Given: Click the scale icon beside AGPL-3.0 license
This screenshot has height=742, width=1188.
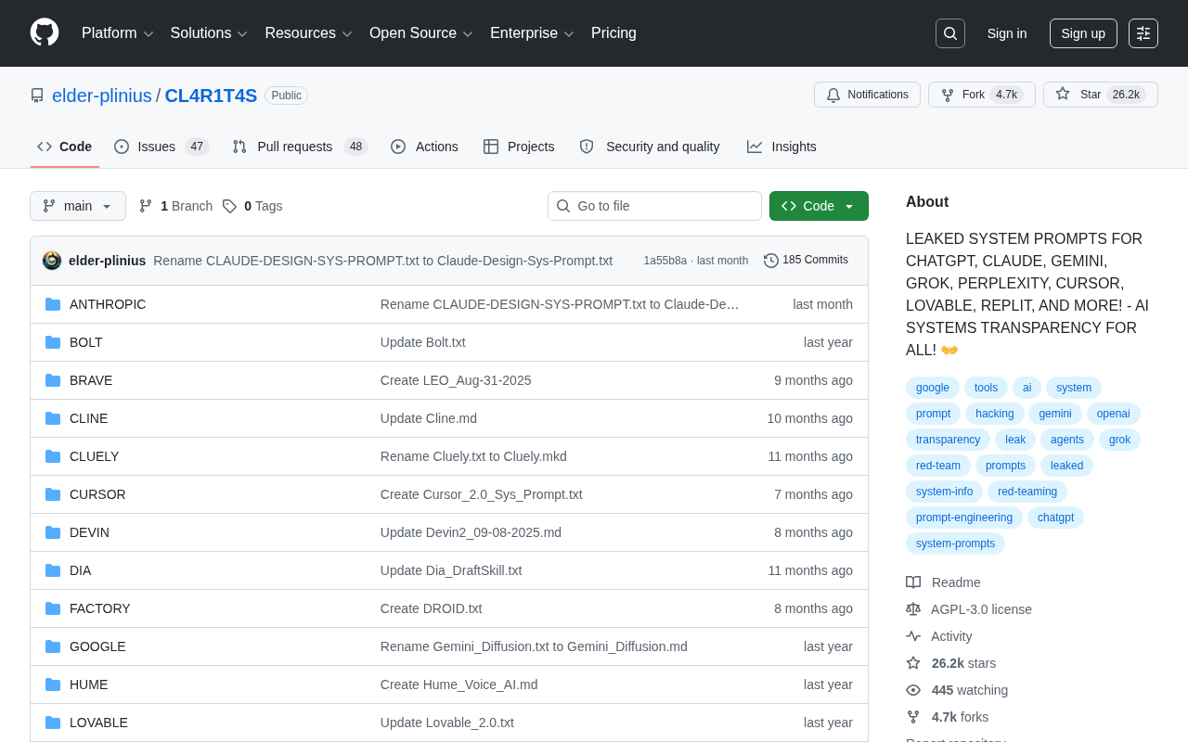Looking at the screenshot, I should [913, 609].
